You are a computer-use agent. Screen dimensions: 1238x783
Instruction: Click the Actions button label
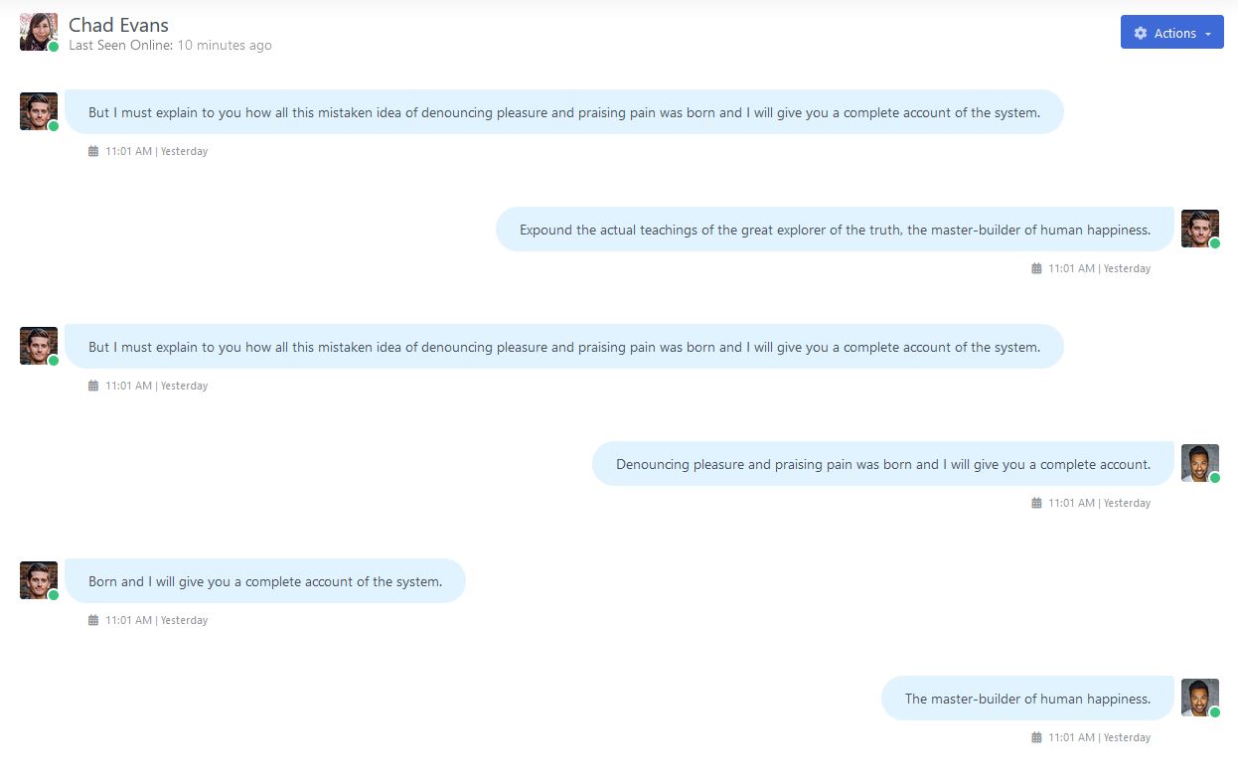1174,33
